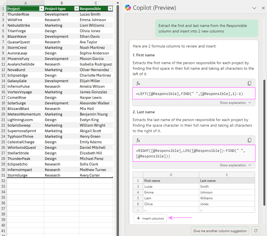Select column C header

pyautogui.click(x=96, y=3)
